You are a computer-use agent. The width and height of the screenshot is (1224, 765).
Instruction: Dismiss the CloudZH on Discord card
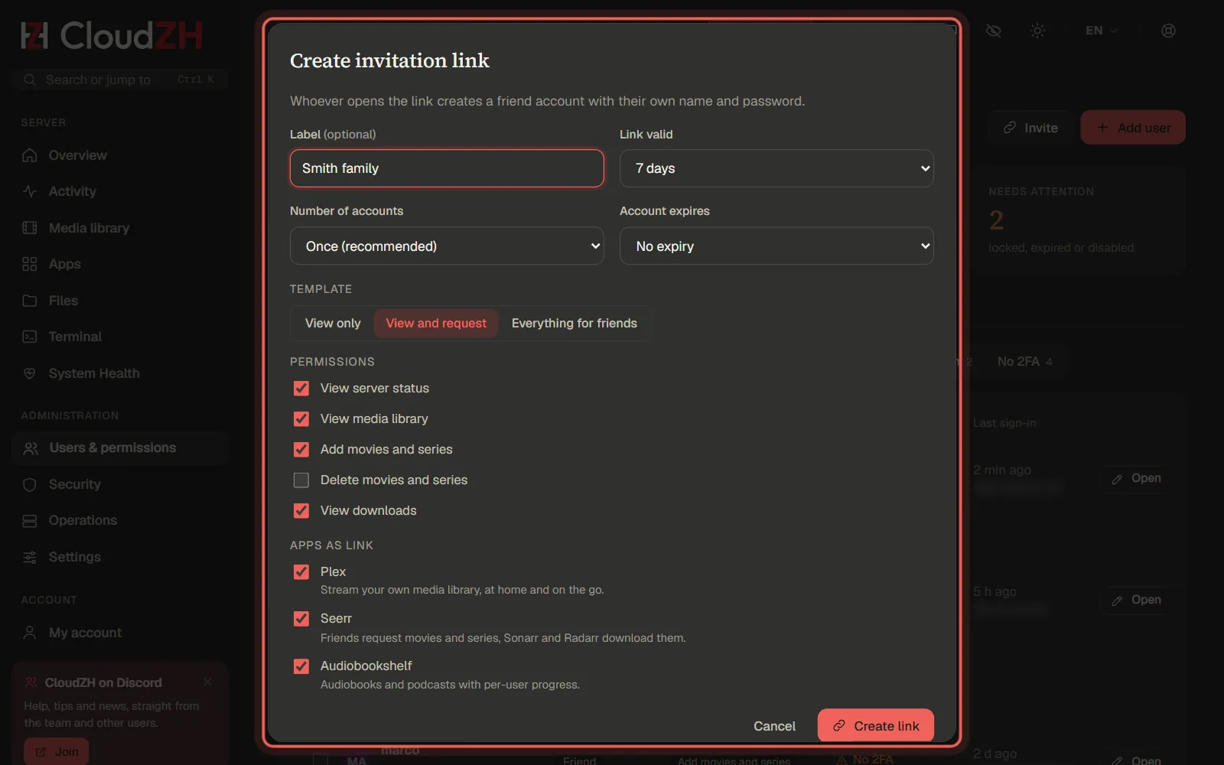tap(207, 682)
